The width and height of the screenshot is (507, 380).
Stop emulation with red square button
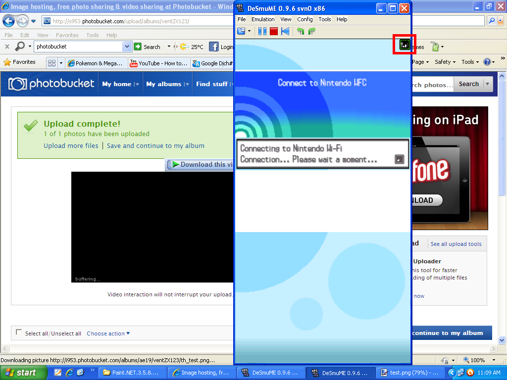pyautogui.click(x=273, y=31)
